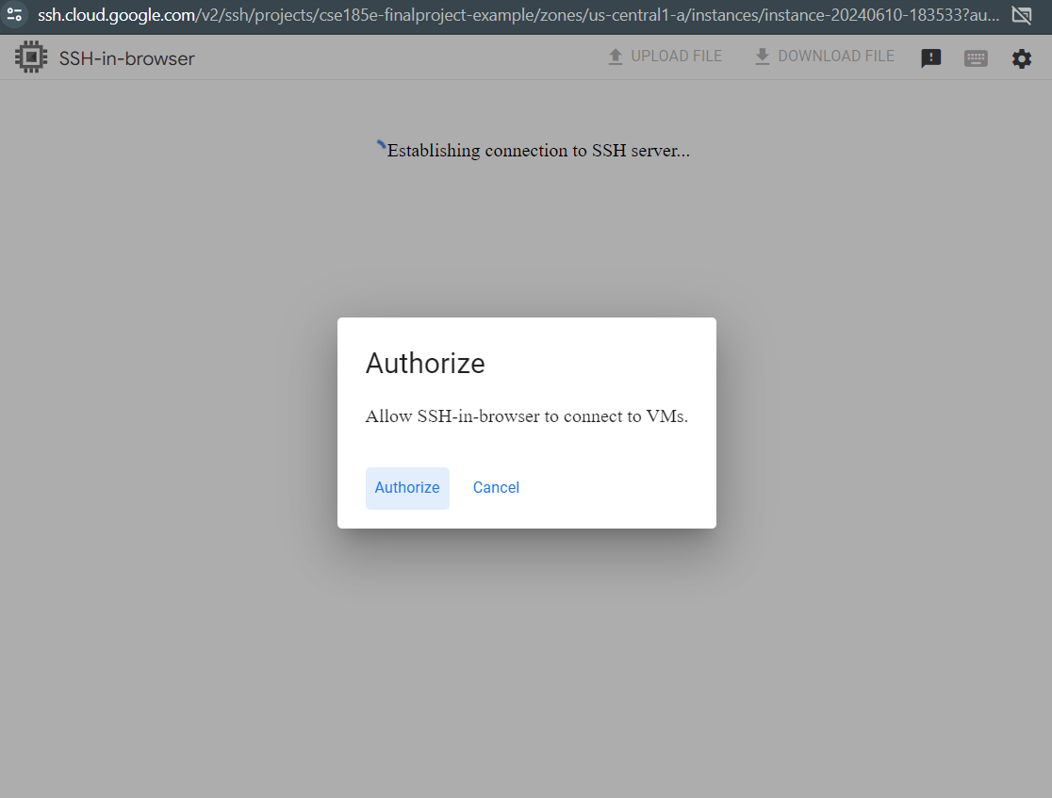Select the DOWNLOAD FILE label
This screenshot has width=1052, height=798.
[x=835, y=57]
